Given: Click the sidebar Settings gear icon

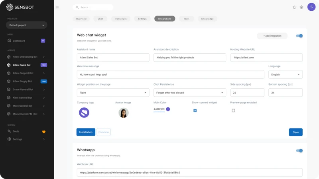Looking at the screenshot, I should 9,139.
